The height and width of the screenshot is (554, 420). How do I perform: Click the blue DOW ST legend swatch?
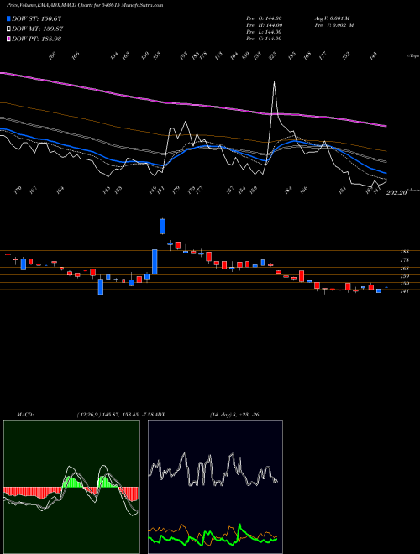tap(9, 18)
